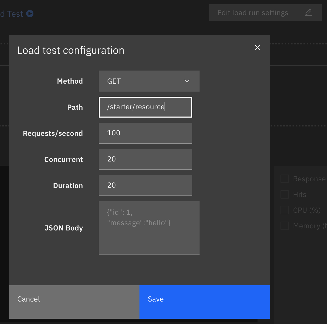
Task: Click the Concurrent value field
Action: click(x=145, y=159)
